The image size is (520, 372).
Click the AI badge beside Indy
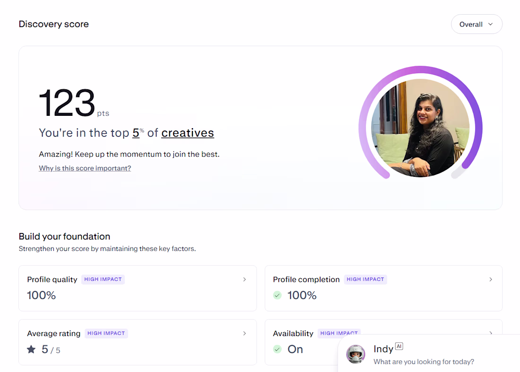[x=399, y=346]
